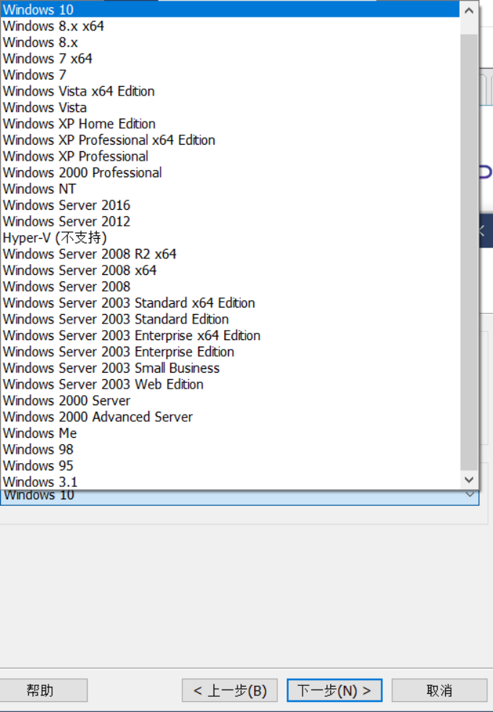Click the Hyper-V (不支持) entry

point(230,238)
